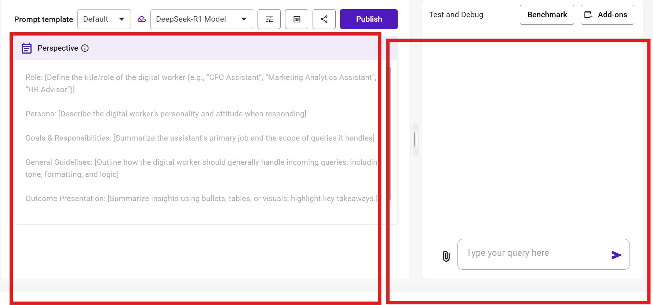Click the cloud icon beside model selector
653x305 pixels.
pos(142,19)
